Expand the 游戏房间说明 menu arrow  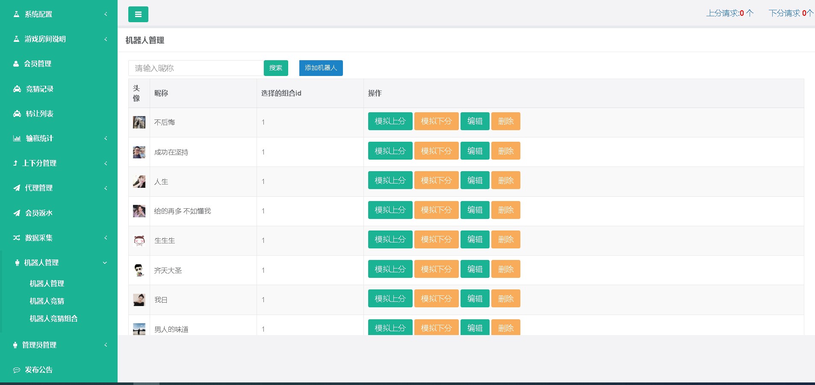[106, 39]
